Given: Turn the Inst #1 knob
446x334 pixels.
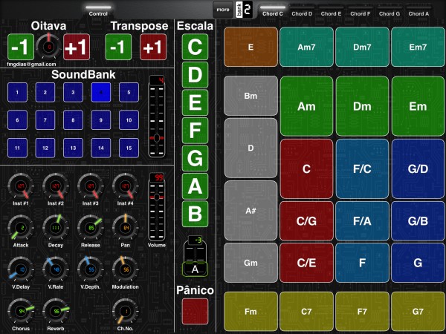Looking at the screenshot, I should point(21,186).
